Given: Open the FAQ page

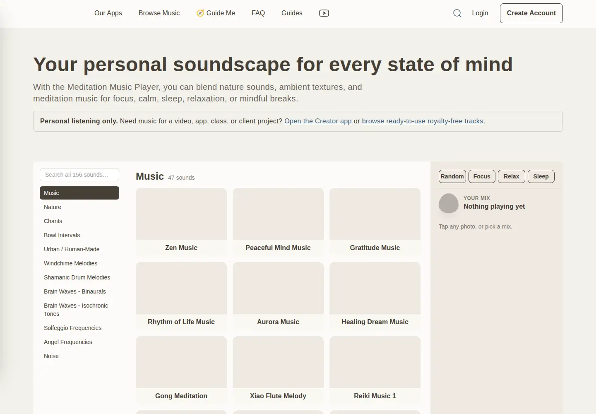Looking at the screenshot, I should [258, 13].
